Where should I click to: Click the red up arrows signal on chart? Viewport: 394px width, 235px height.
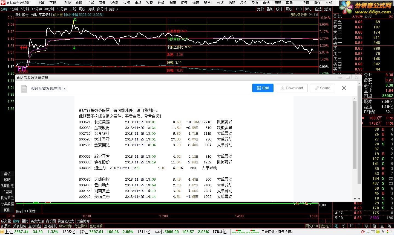24,48
